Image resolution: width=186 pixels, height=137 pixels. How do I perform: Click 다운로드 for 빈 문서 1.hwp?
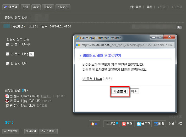pos(46,96)
